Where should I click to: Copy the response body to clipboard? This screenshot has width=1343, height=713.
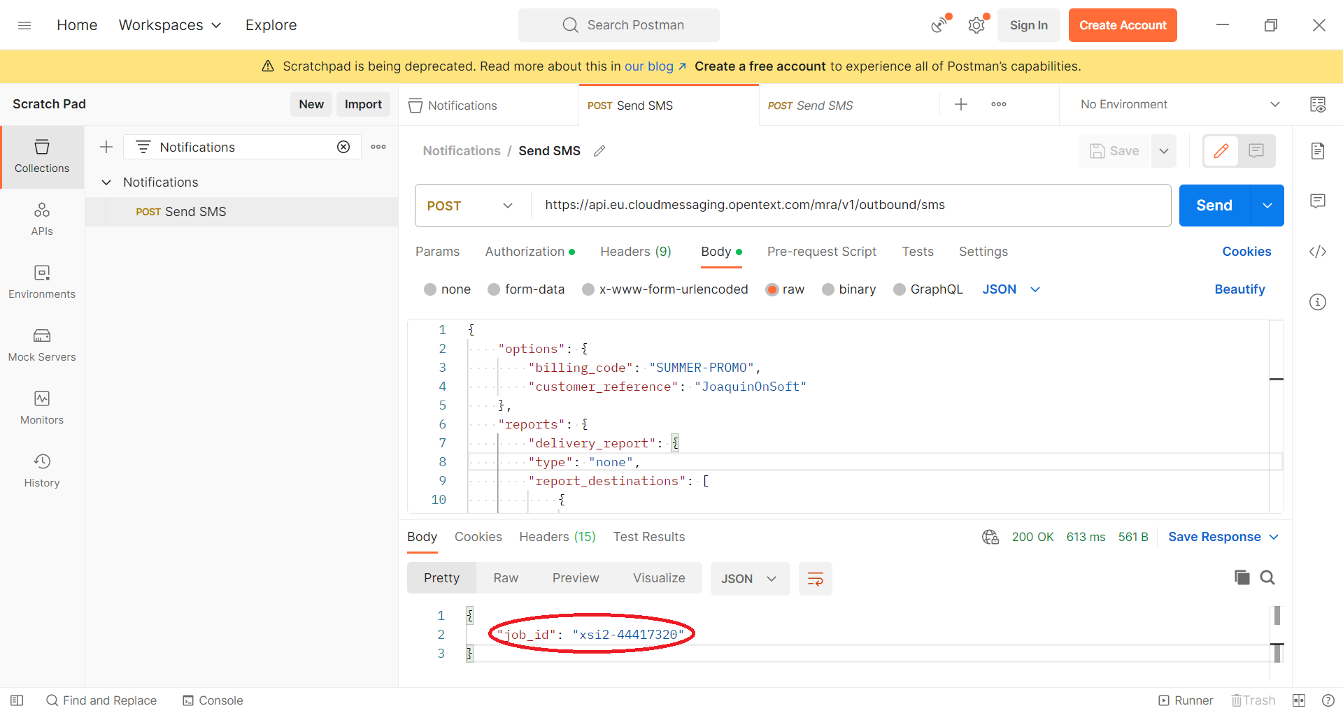point(1242,577)
